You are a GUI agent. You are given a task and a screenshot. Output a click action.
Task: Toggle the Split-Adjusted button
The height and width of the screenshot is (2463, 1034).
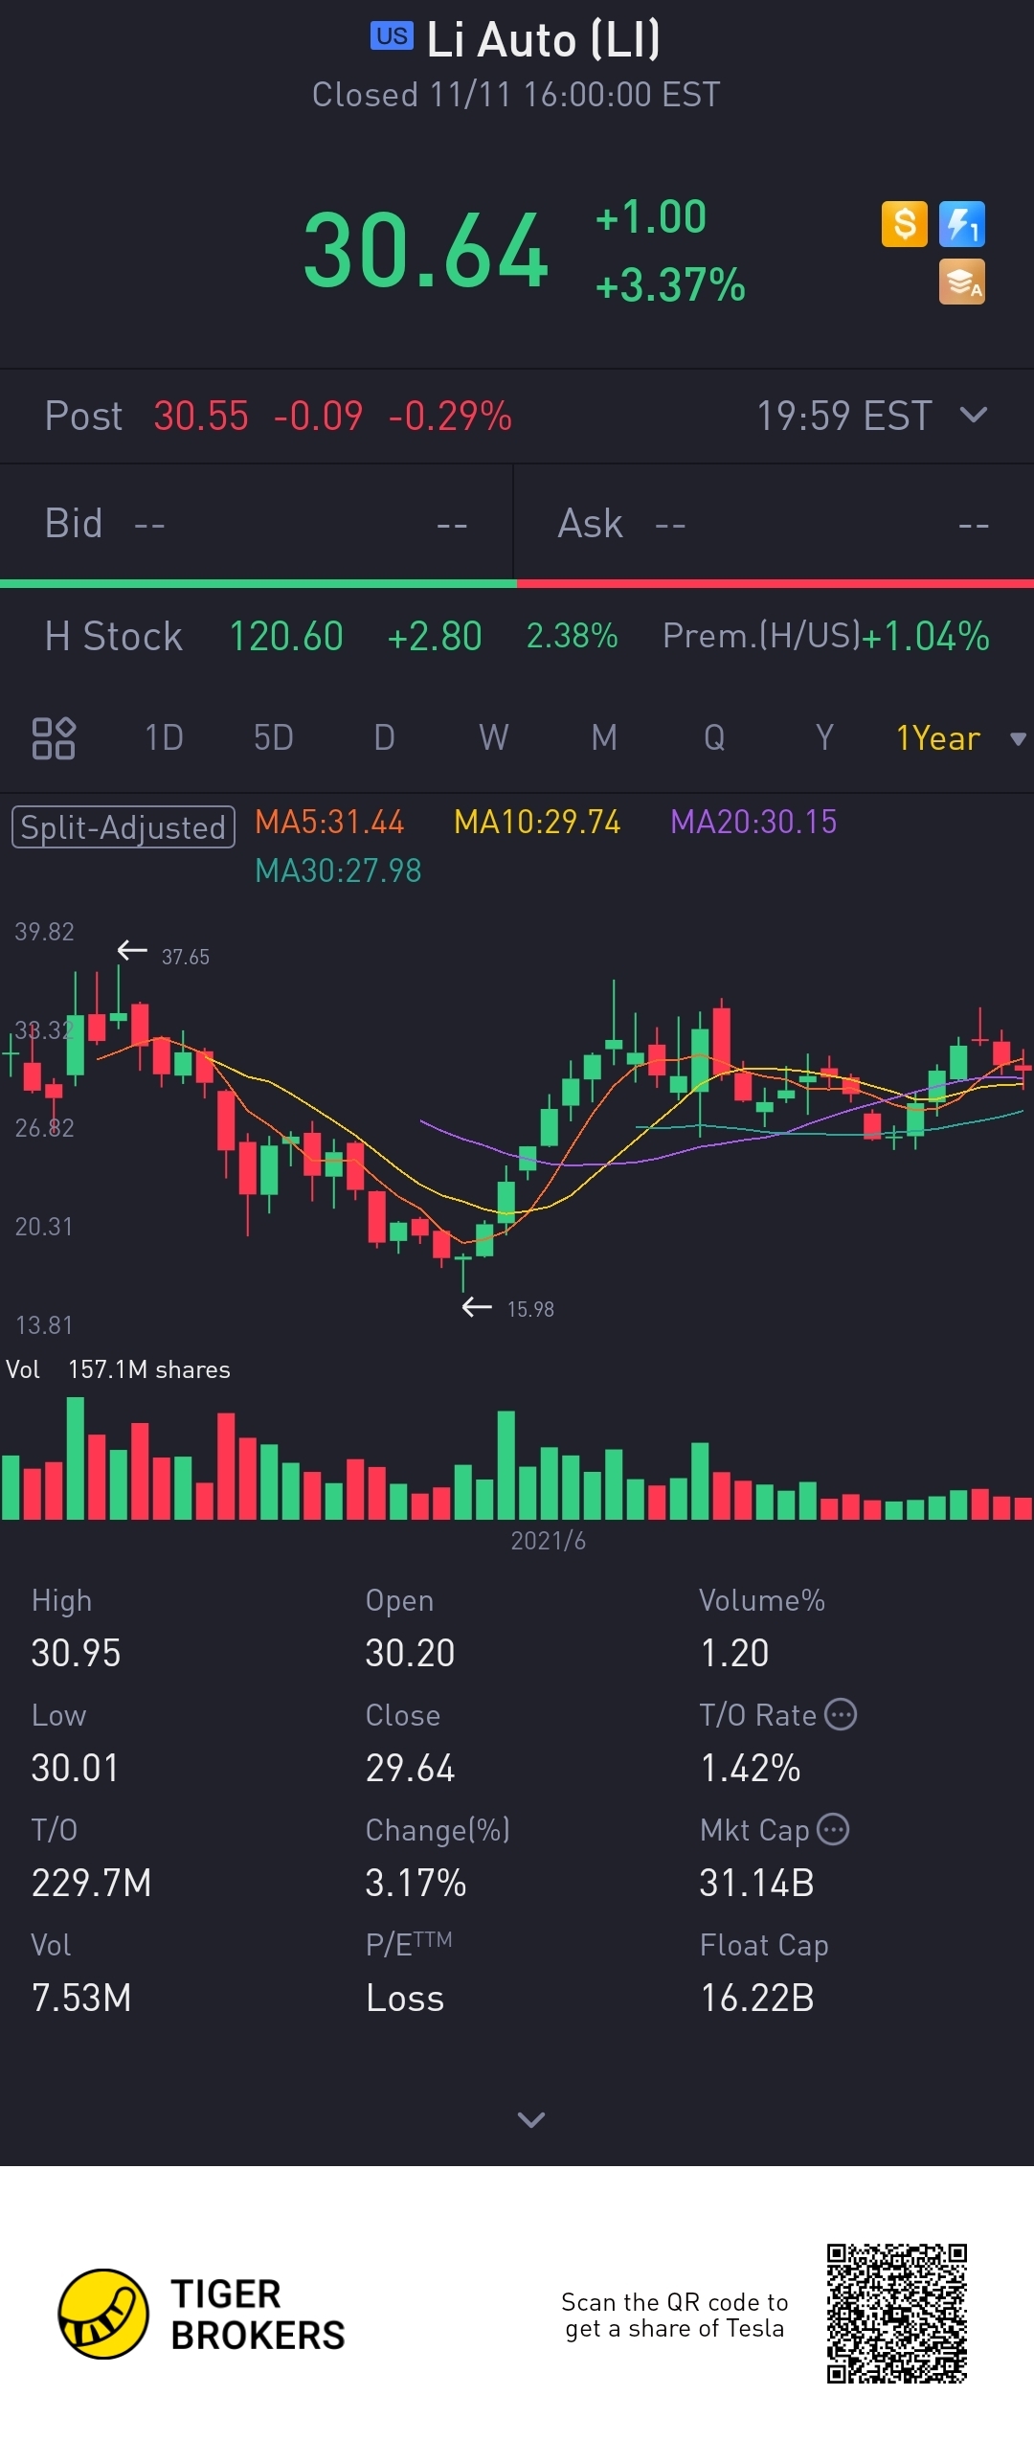(124, 827)
